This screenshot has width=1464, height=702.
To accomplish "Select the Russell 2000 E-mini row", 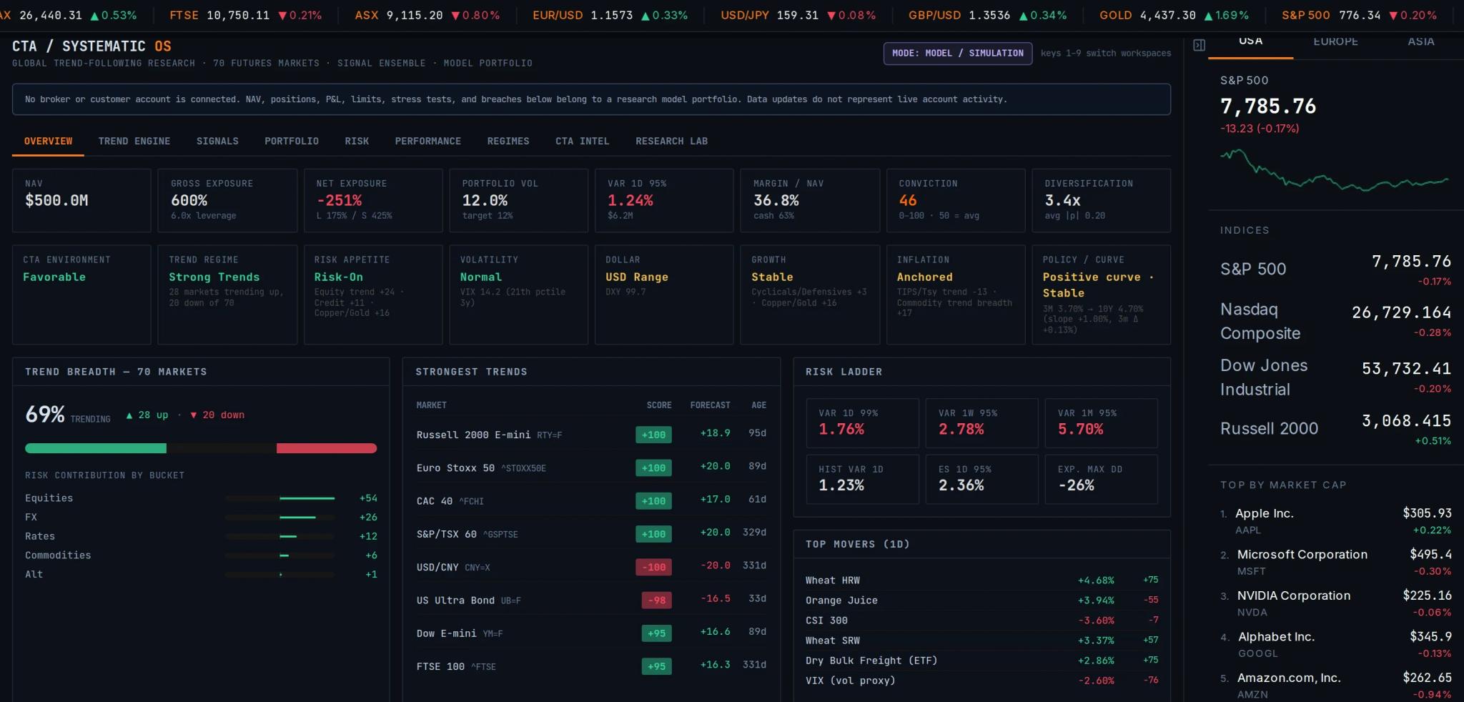I will (591, 434).
